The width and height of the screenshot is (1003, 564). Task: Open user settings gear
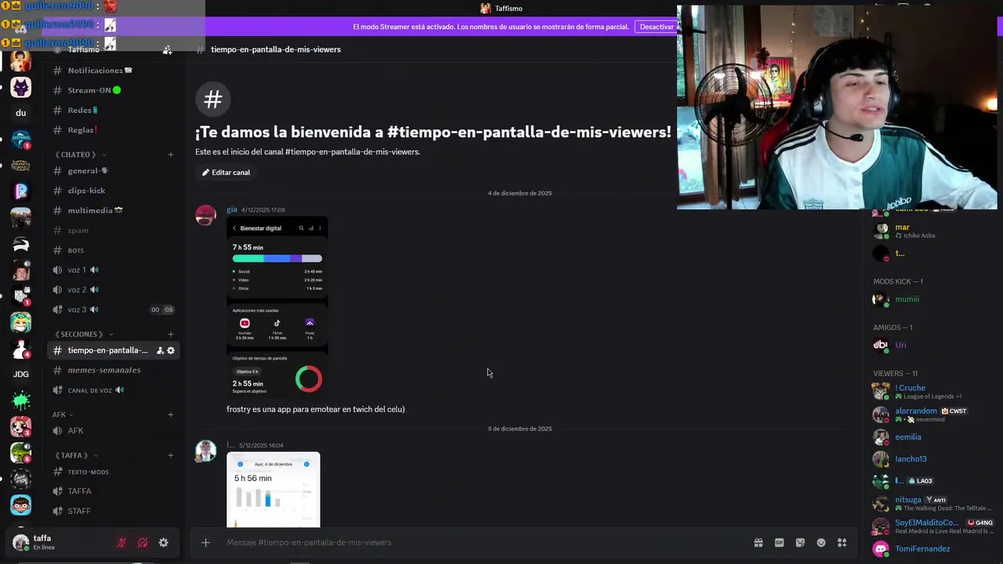(163, 542)
